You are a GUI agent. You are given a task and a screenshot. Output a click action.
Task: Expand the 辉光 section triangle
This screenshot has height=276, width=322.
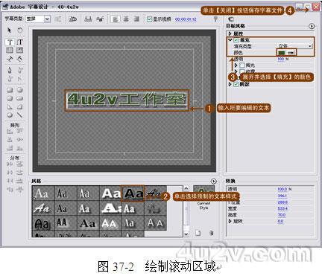pyautogui.click(x=236, y=65)
